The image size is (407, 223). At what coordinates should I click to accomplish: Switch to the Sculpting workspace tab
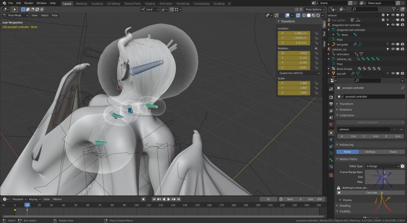(x=97, y=3)
